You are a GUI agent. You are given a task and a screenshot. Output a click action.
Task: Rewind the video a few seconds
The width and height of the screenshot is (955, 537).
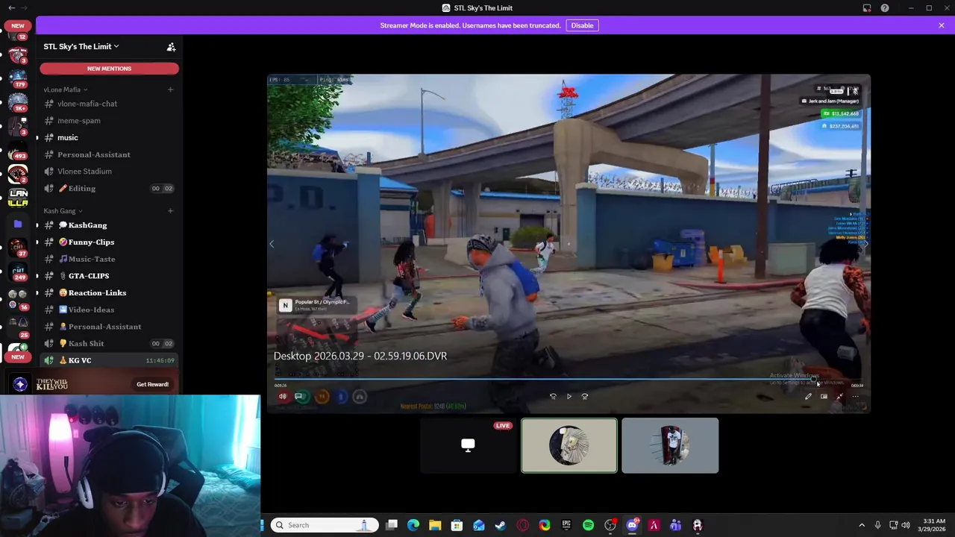(553, 397)
